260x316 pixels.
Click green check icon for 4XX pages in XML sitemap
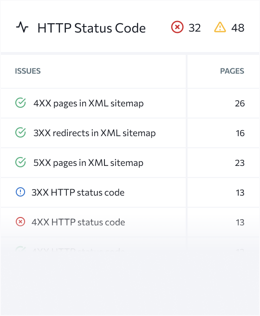pos(20,103)
